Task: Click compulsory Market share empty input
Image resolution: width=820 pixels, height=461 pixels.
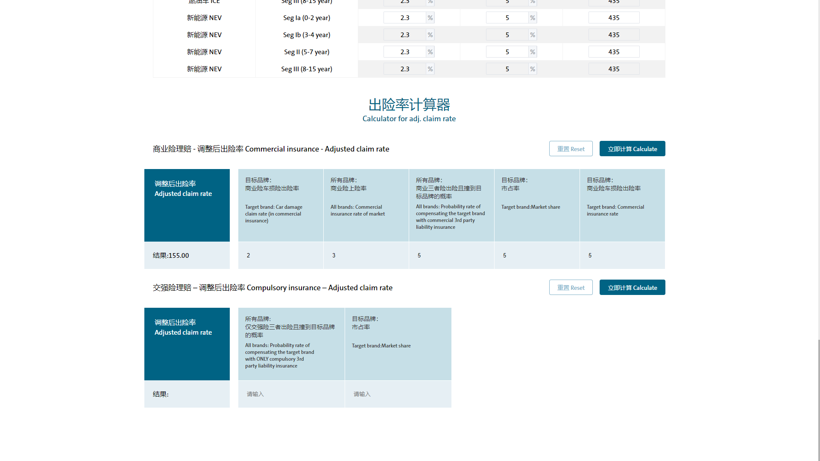Action: (398, 394)
